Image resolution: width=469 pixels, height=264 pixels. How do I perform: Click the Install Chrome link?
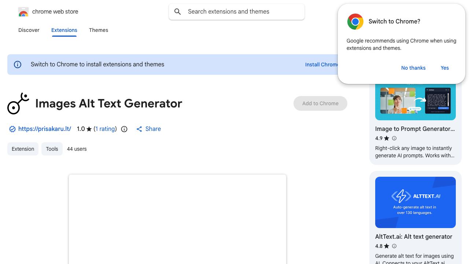pos(322,65)
